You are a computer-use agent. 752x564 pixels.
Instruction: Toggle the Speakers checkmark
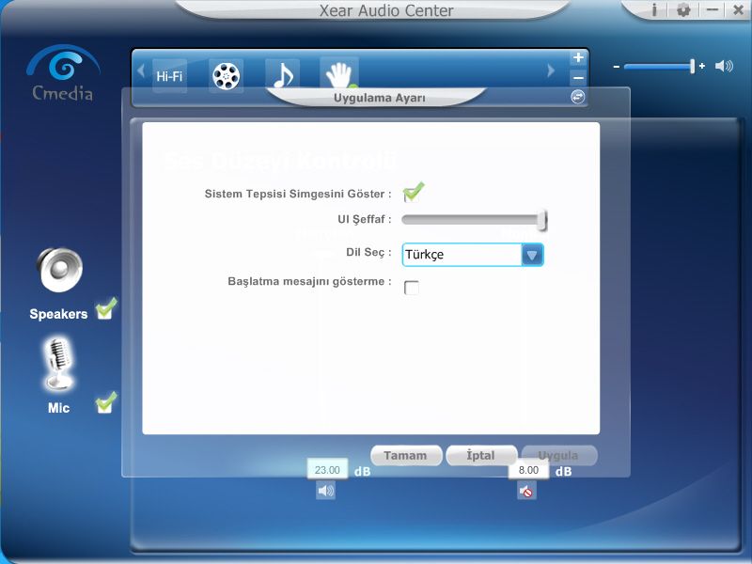click(x=106, y=309)
